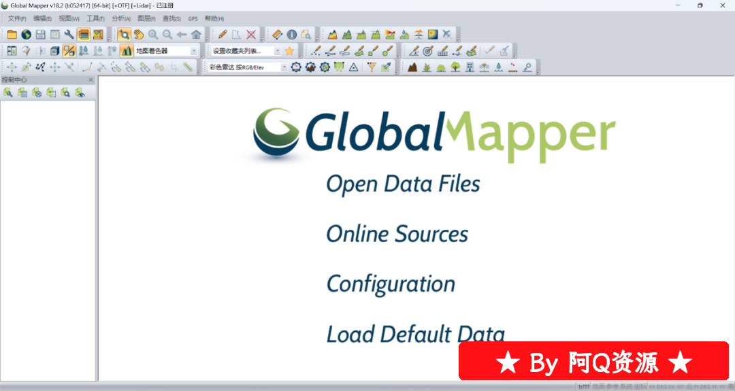Click the triangle Lidar icon
Screen dimensions: 735x391
tap(353, 67)
